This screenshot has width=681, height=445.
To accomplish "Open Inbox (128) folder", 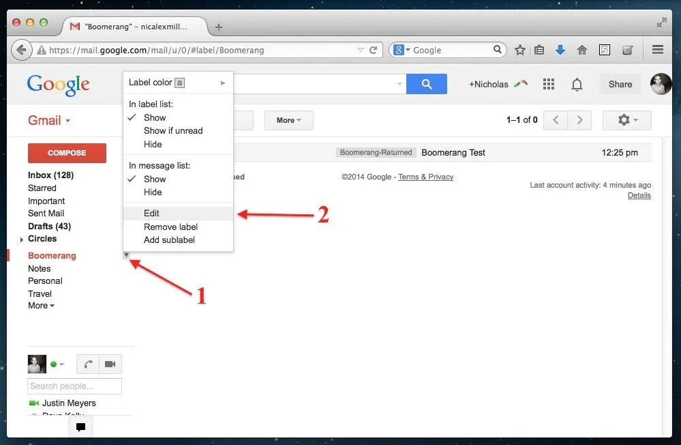I will (x=50, y=175).
